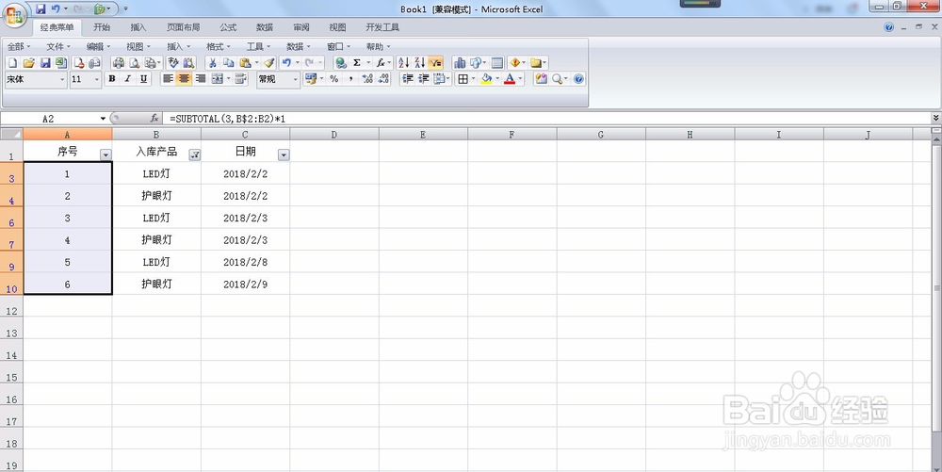Select the 护眼灯 cell in row 4
The width and height of the screenshot is (942, 472).
(x=156, y=196)
